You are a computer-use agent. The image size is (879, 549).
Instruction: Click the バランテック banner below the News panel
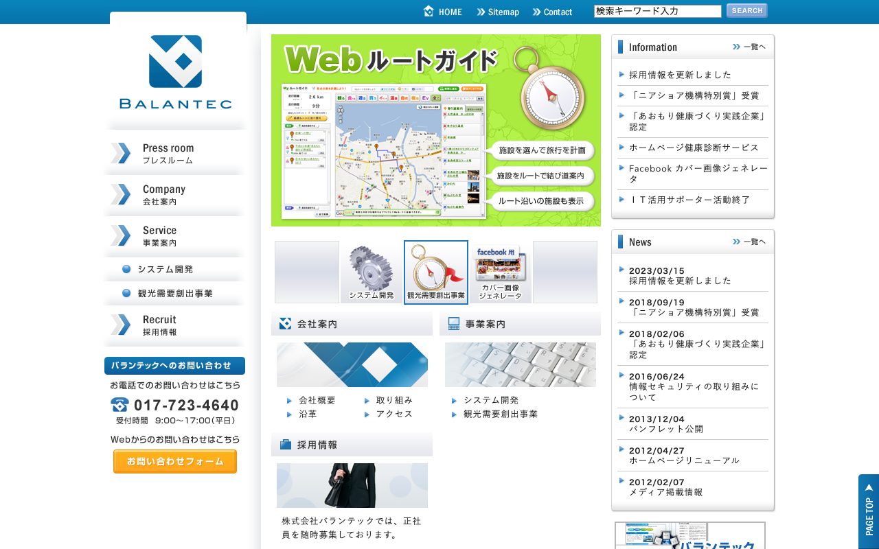coord(690,535)
